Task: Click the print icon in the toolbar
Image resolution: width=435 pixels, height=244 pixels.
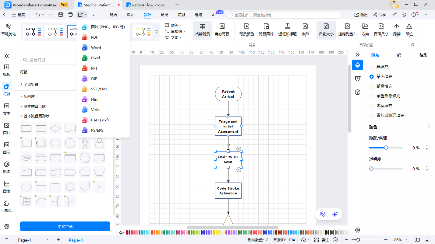Action: tap(70, 15)
